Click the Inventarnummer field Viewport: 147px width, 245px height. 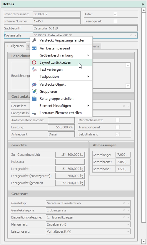(57, 14)
